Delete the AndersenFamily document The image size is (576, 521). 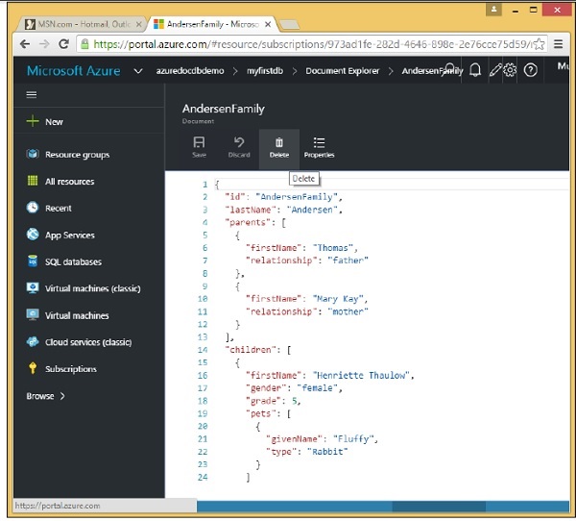278,147
